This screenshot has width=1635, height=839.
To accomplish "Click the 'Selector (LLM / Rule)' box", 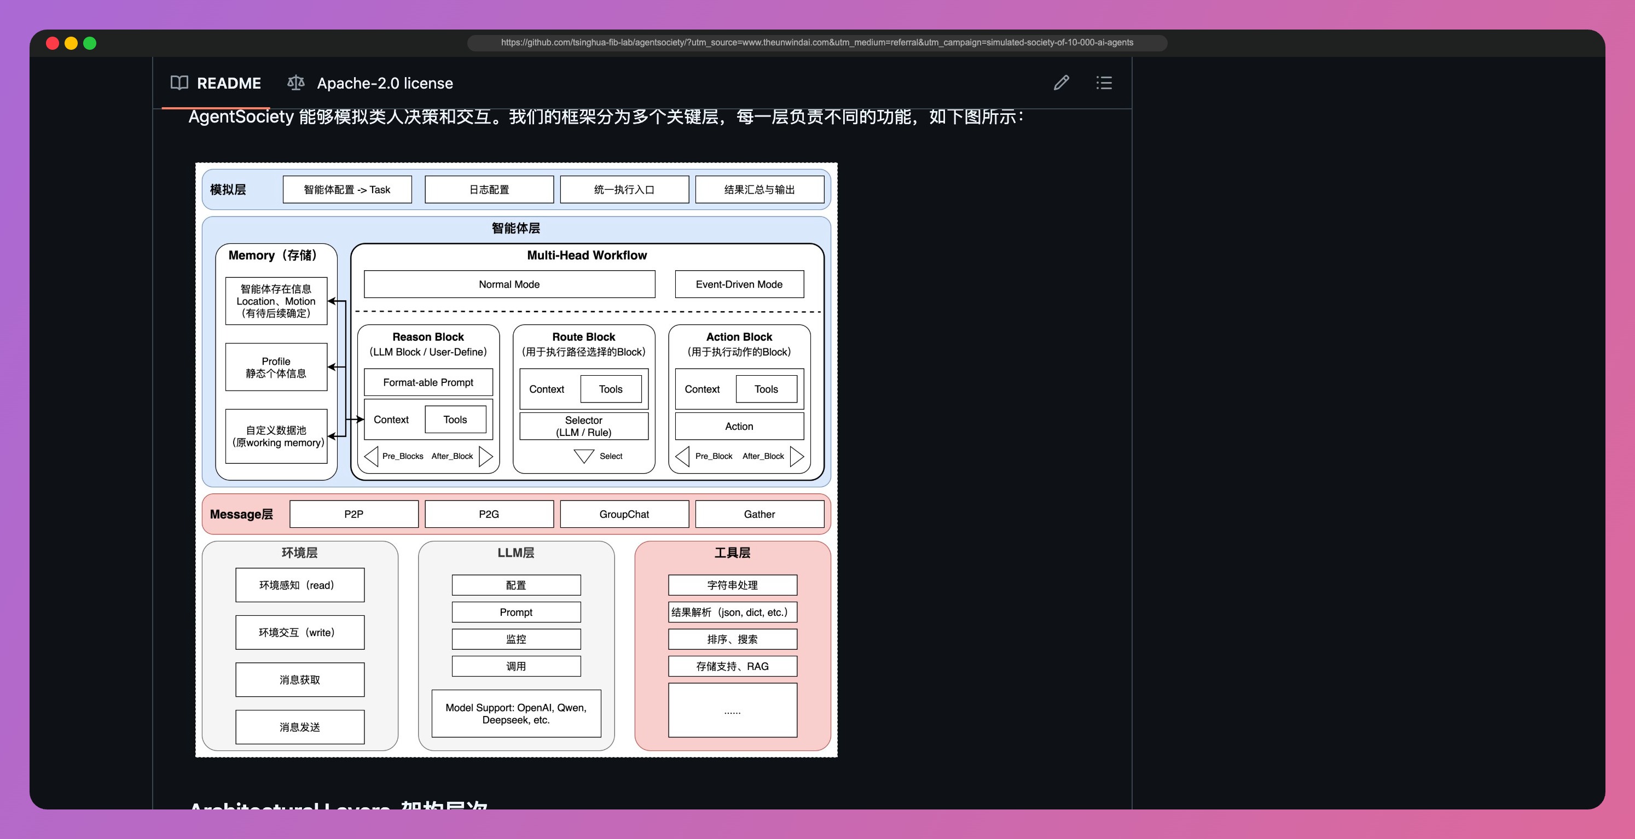I will pos(584,427).
